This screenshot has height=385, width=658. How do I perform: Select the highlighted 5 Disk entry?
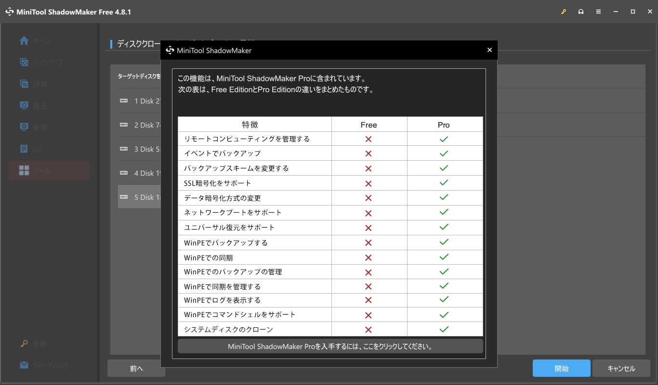[x=139, y=197]
